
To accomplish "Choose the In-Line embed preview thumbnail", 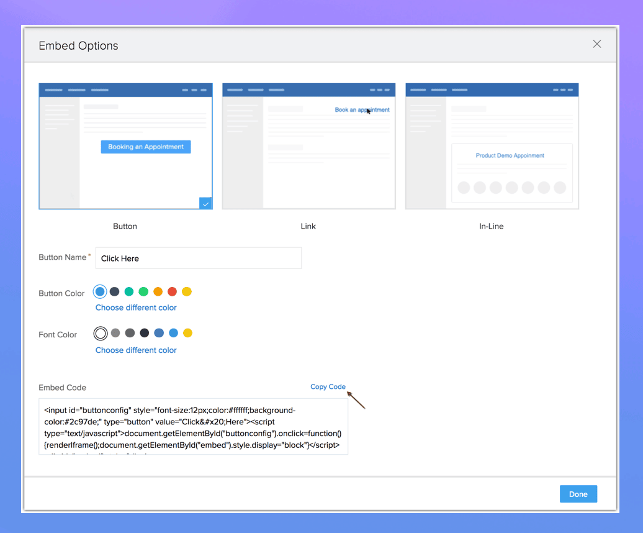I will [x=492, y=146].
